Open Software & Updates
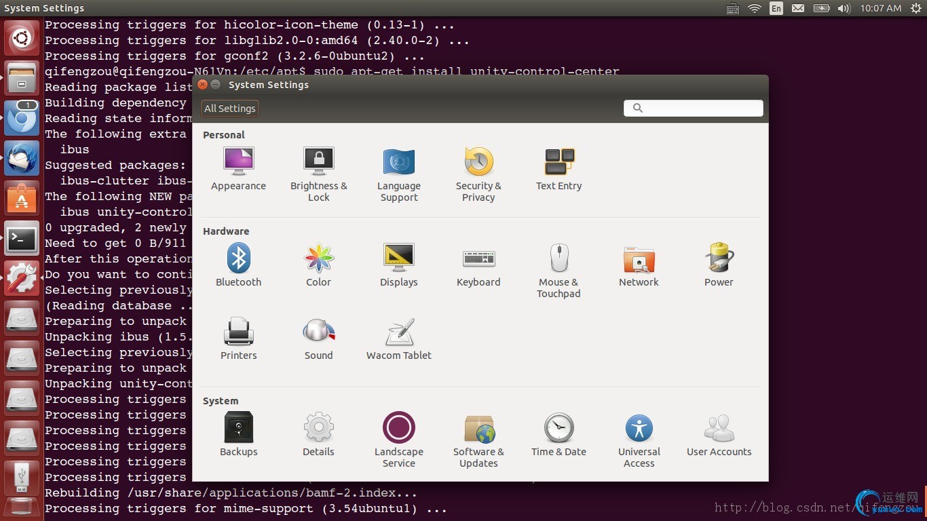This screenshot has width=927, height=521. tap(478, 441)
